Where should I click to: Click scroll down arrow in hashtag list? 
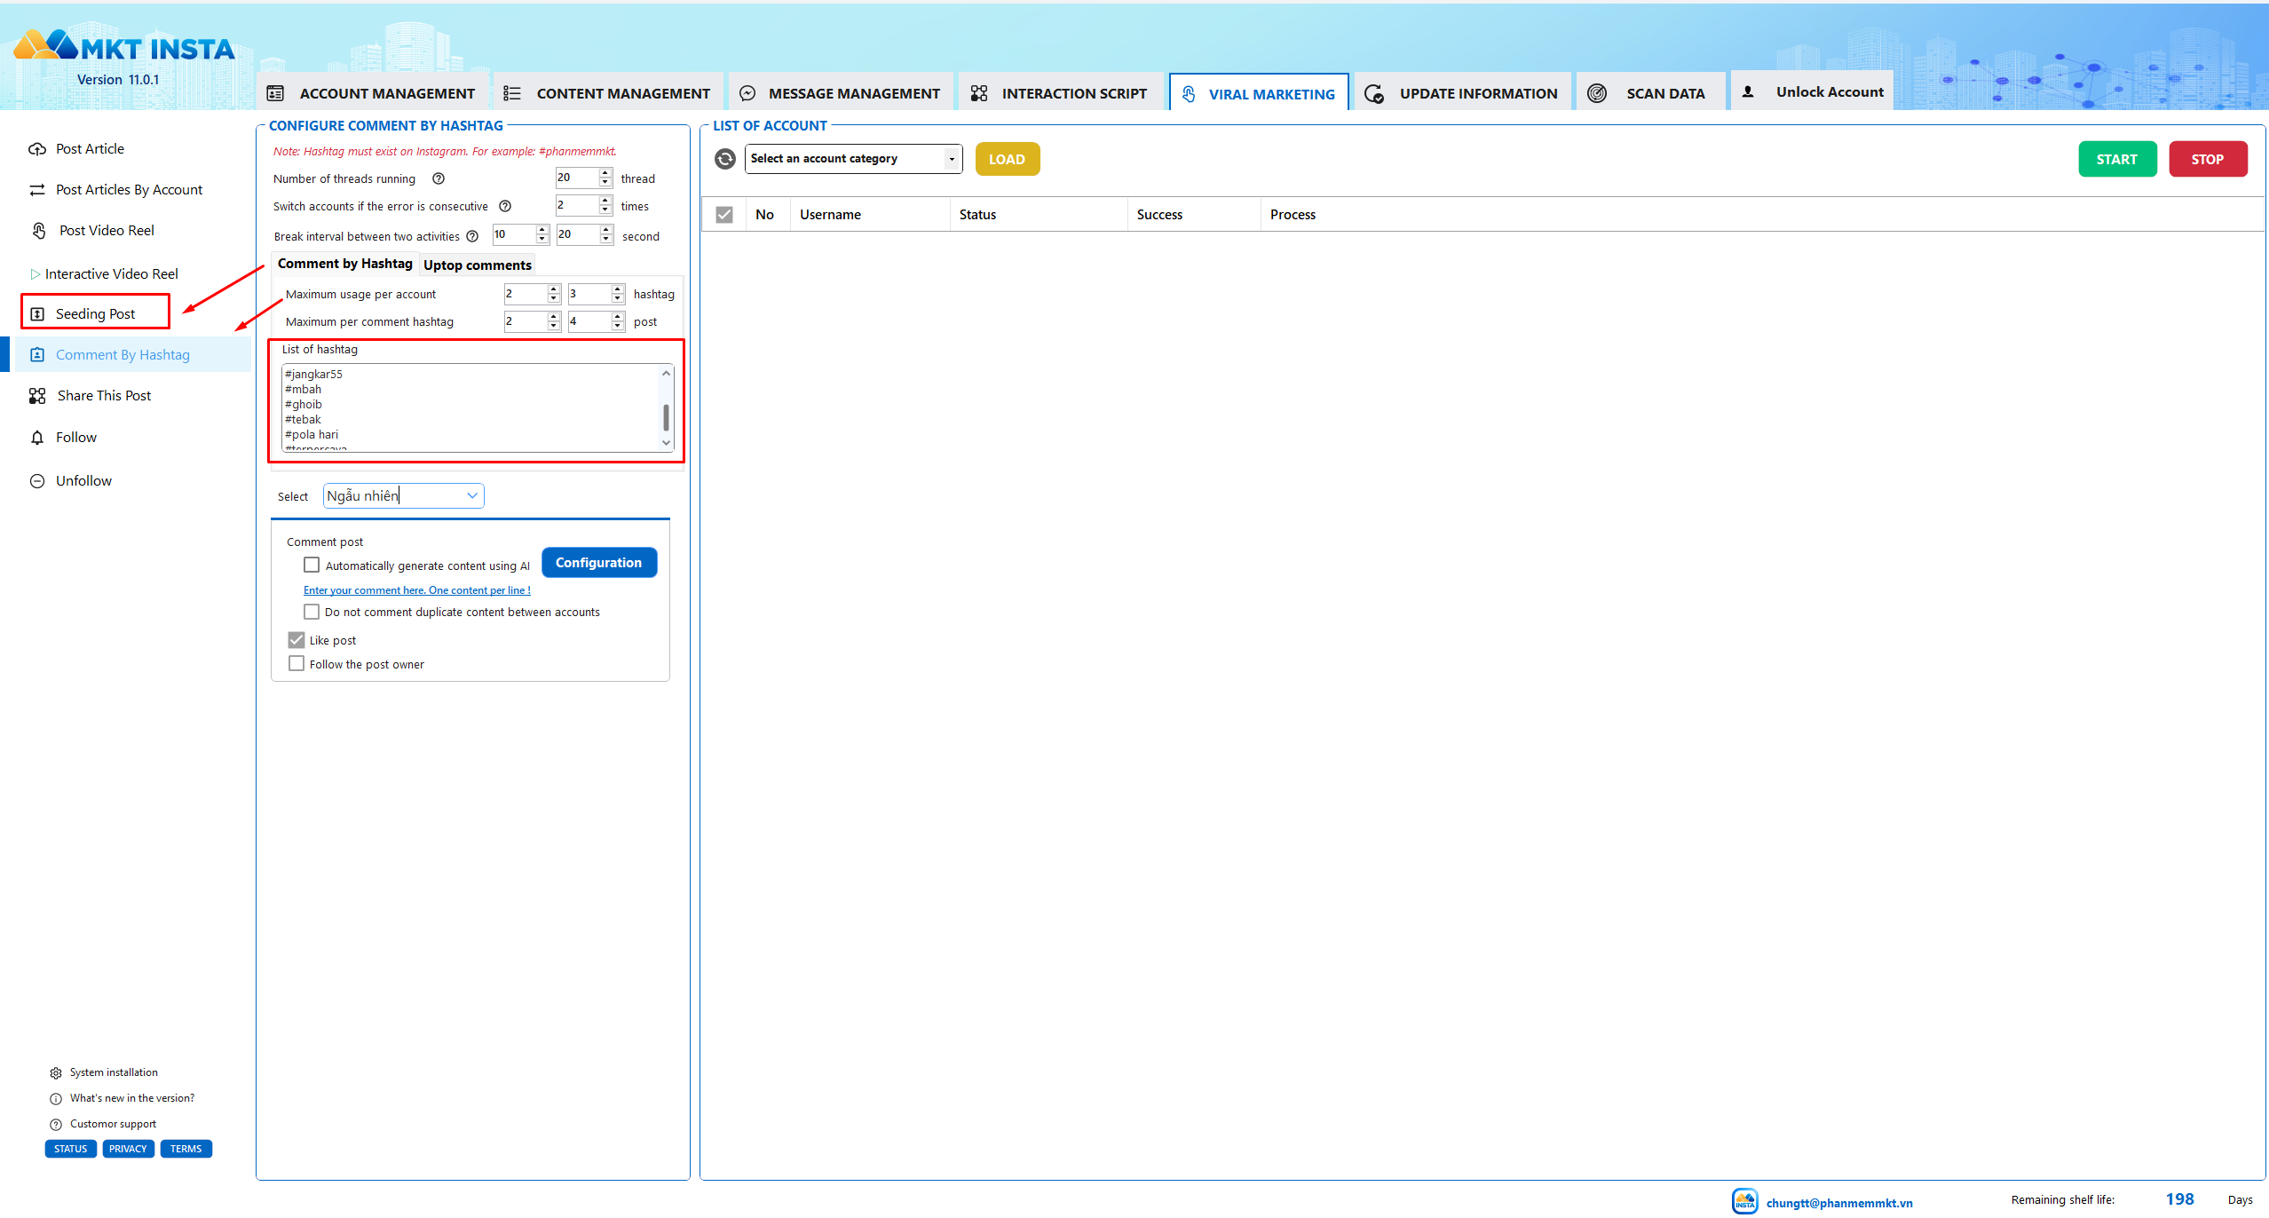666,443
